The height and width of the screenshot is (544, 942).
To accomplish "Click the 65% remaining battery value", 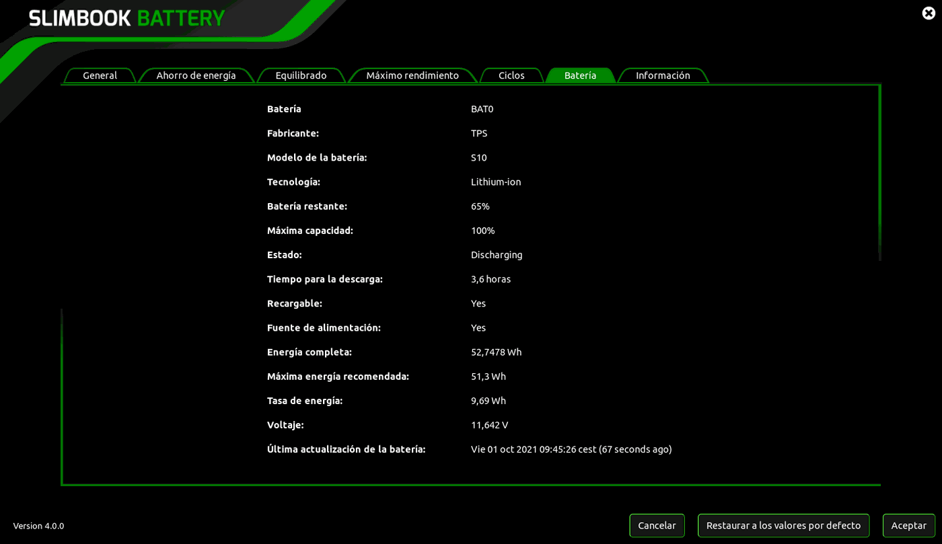I will click(480, 206).
